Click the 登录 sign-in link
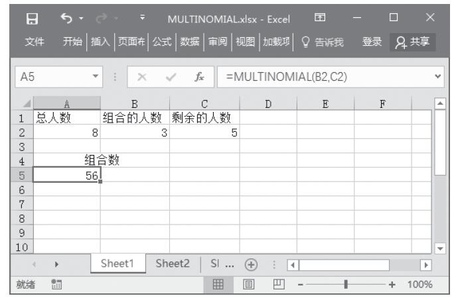Image resolution: width=454 pixels, height=298 pixels. [x=372, y=43]
